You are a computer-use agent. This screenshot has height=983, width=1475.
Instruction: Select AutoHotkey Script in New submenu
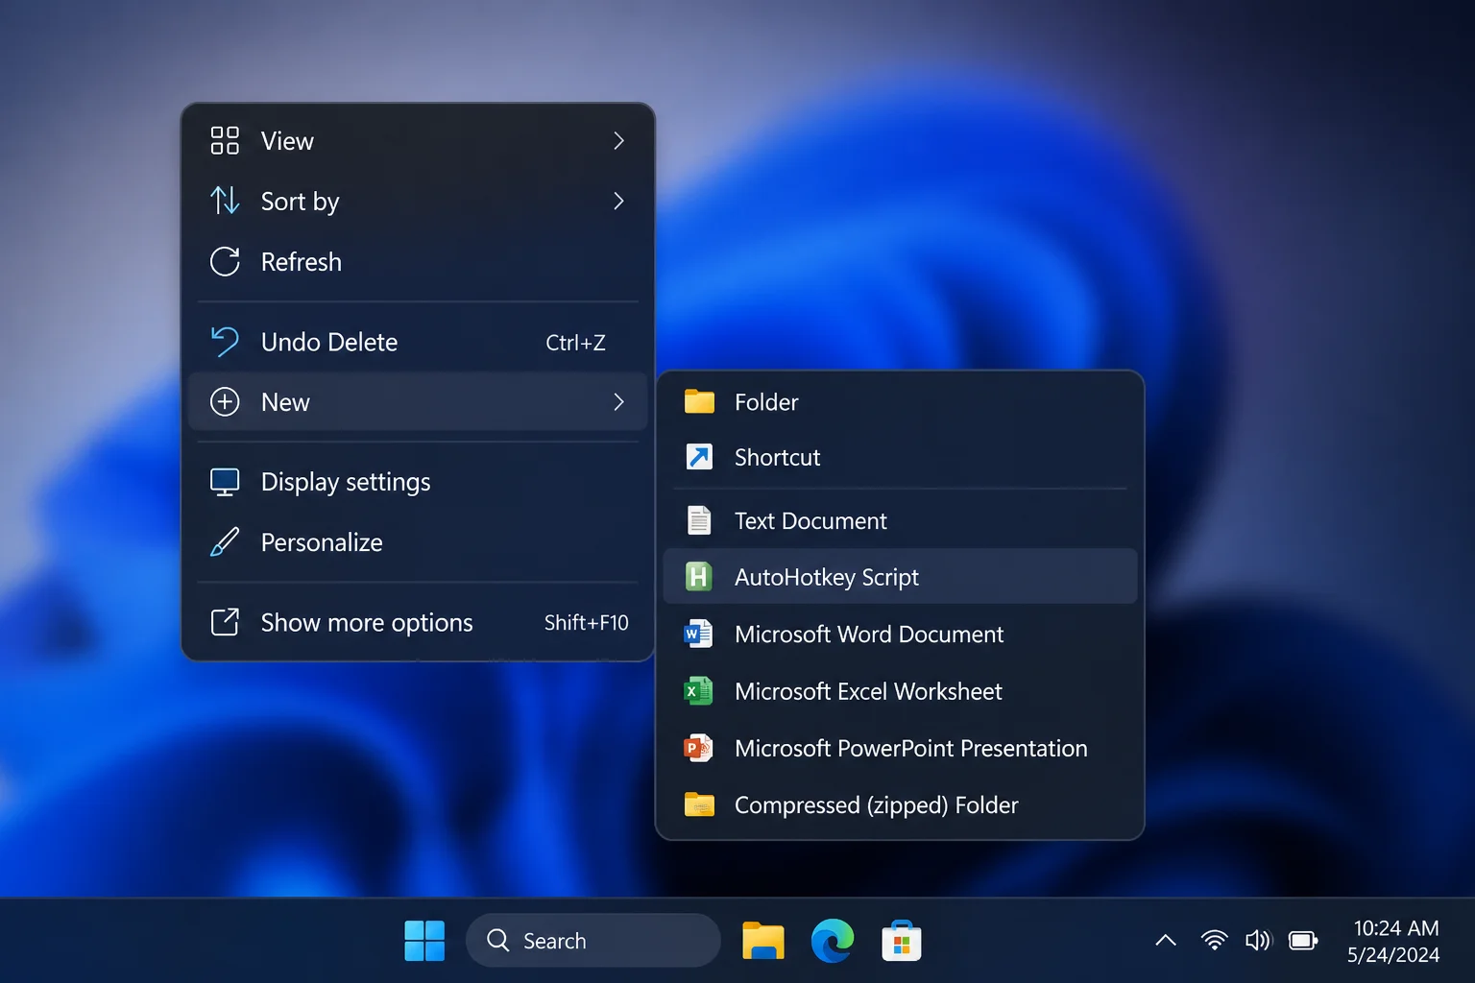pyautogui.click(x=900, y=576)
